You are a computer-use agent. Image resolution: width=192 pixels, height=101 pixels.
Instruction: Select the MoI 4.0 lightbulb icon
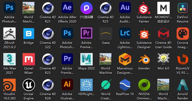(x=163, y=59)
